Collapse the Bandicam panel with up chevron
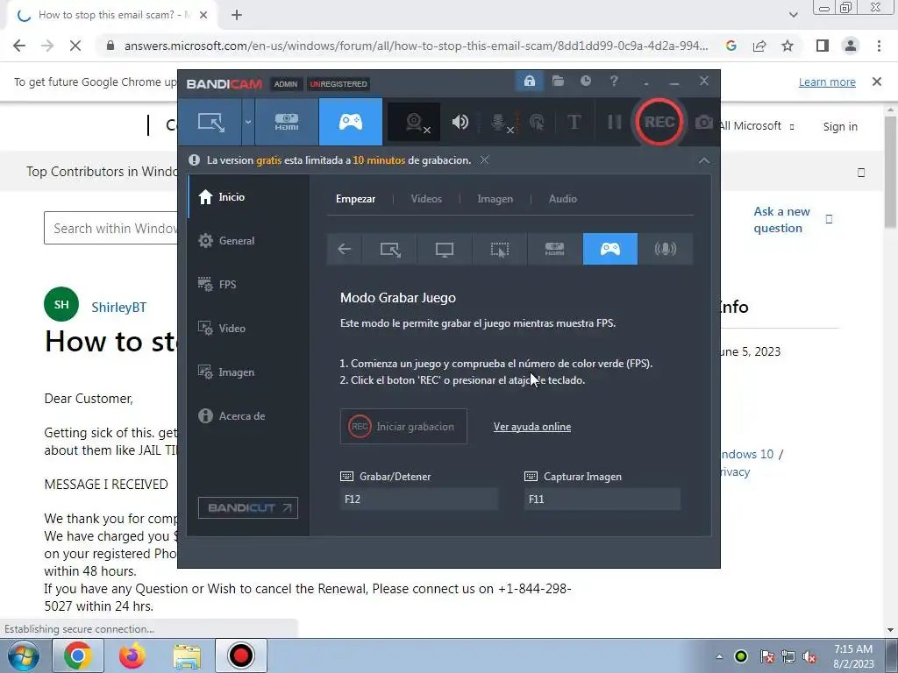This screenshot has width=898, height=673. 704,161
